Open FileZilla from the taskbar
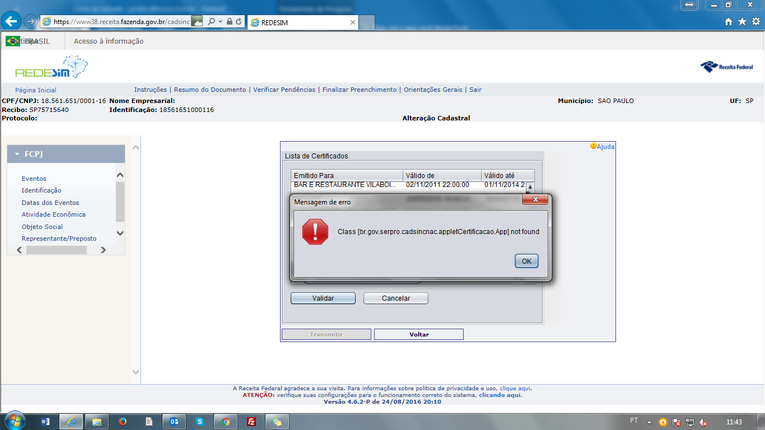 click(x=252, y=422)
